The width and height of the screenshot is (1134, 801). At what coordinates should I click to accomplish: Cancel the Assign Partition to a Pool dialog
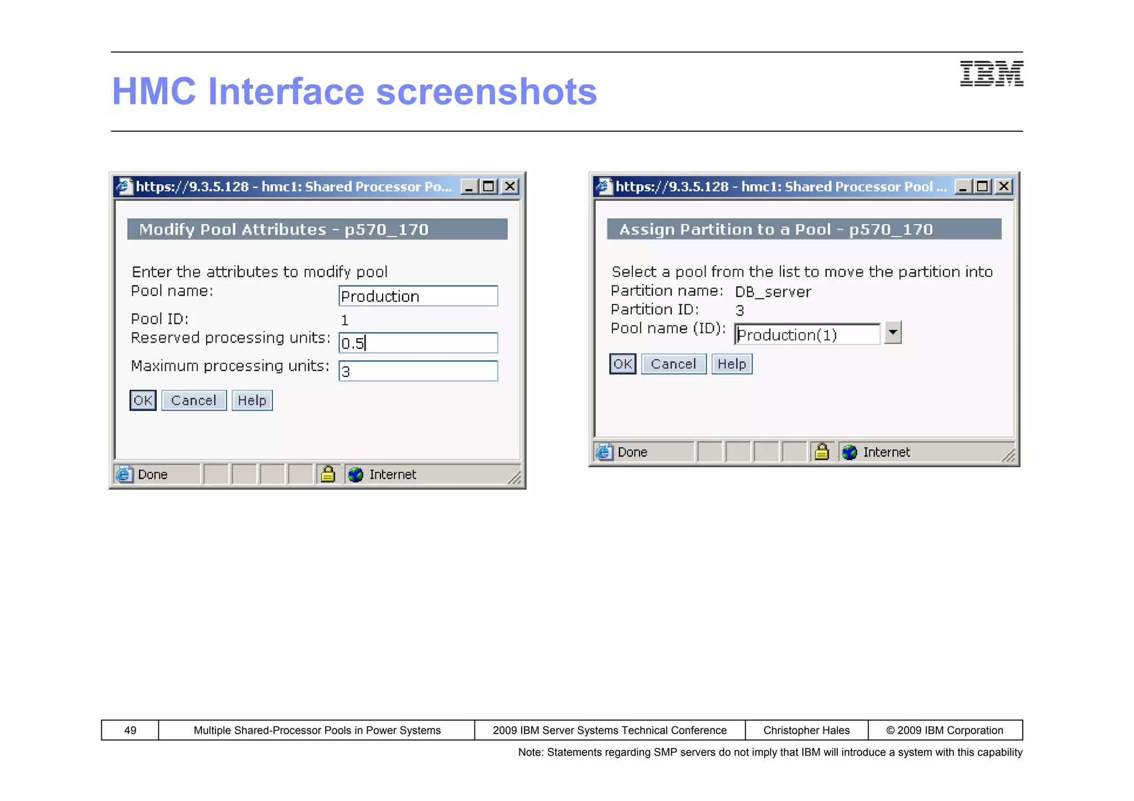[673, 364]
